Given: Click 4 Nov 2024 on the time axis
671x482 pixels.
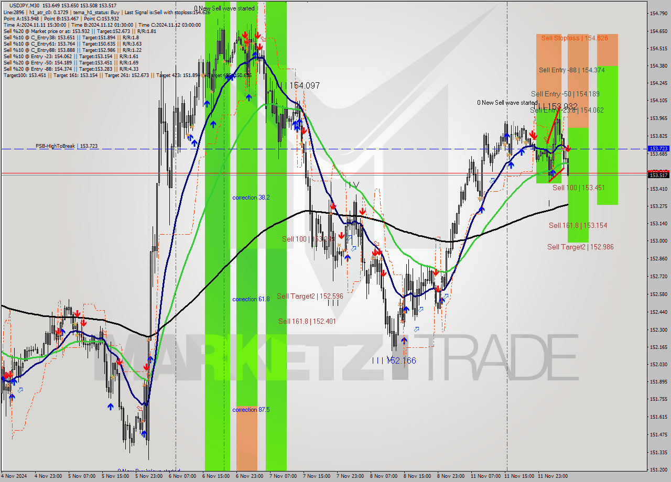Looking at the screenshot, I should [13, 476].
